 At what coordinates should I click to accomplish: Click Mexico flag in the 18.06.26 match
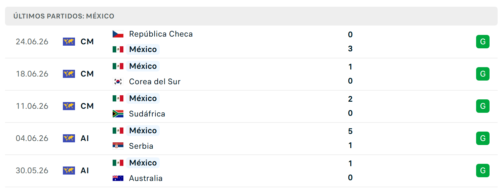(118, 66)
